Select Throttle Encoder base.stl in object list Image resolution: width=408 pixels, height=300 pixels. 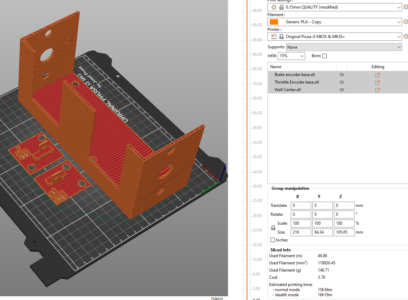(297, 82)
